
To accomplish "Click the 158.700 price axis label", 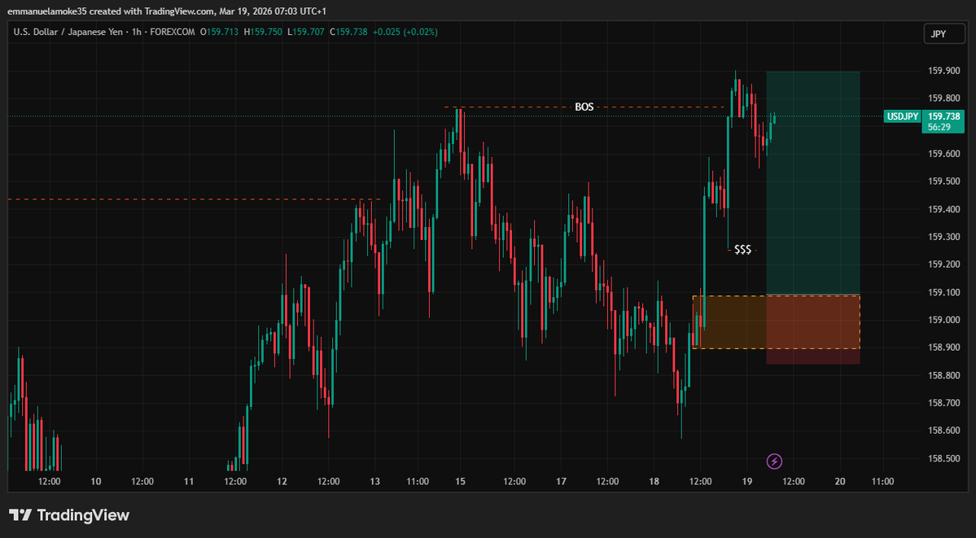I will pos(943,403).
